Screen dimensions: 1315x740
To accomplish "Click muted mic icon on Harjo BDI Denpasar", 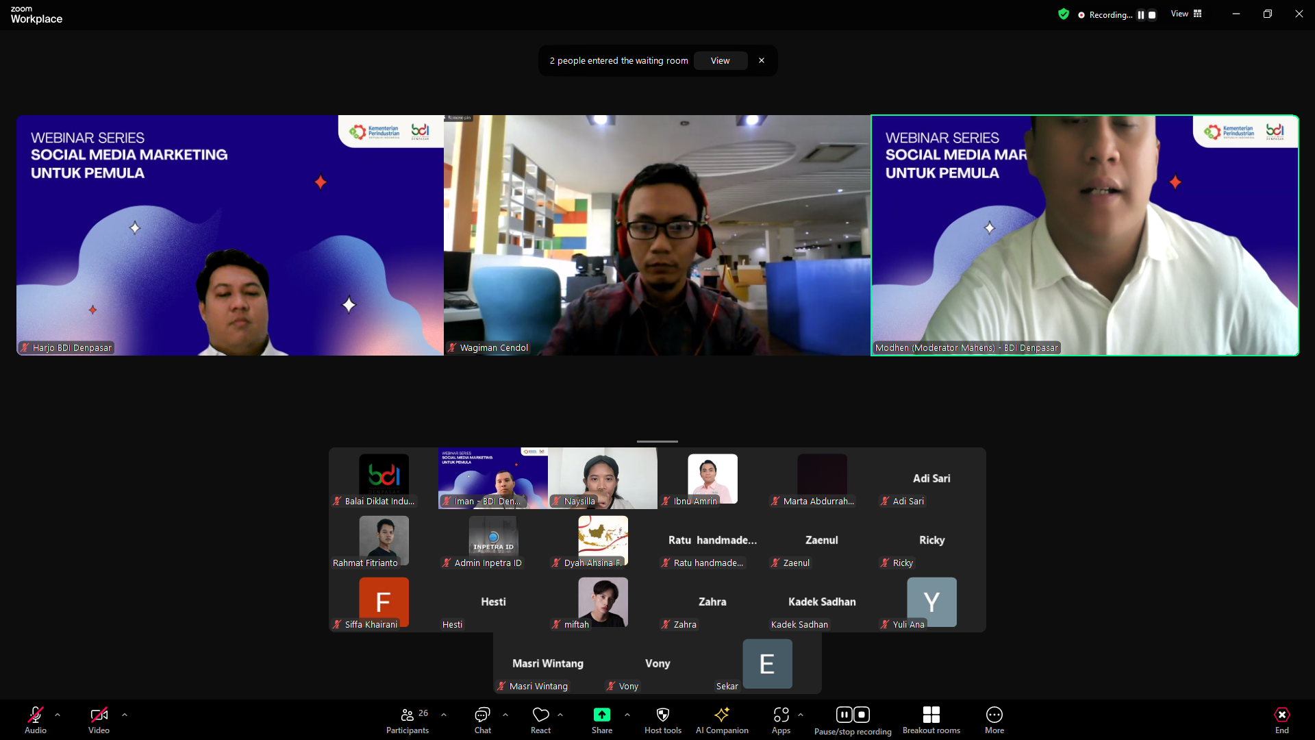I will click(x=25, y=348).
